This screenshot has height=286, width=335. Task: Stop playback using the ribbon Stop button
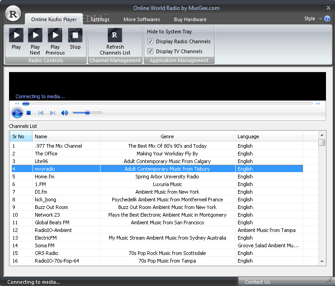(75, 39)
